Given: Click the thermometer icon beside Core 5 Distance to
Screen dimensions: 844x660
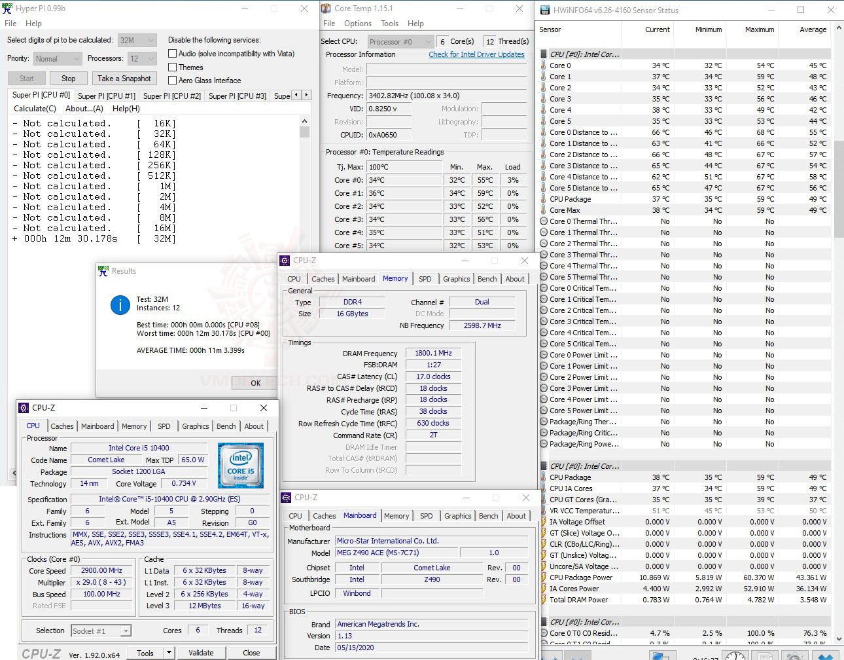Looking at the screenshot, I should (544, 188).
